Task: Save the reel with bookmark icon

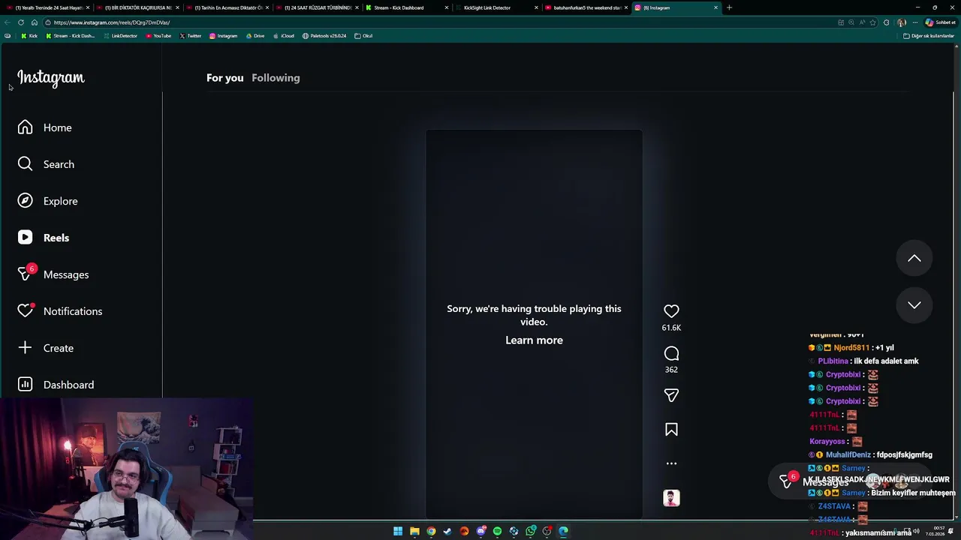Action: click(x=671, y=429)
